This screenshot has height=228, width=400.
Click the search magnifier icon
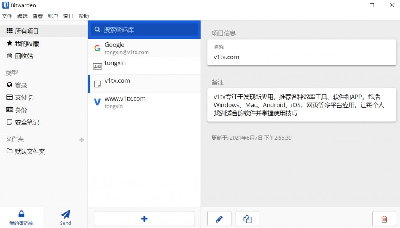pos(97,30)
